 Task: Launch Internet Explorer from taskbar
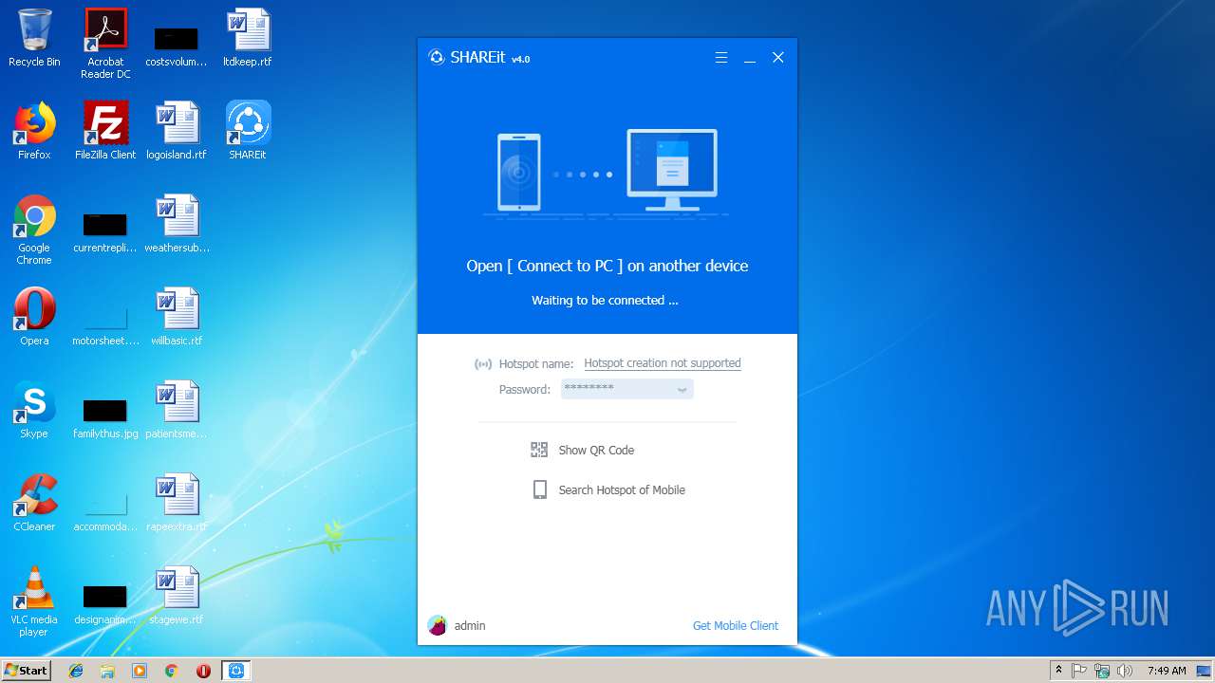point(76,671)
